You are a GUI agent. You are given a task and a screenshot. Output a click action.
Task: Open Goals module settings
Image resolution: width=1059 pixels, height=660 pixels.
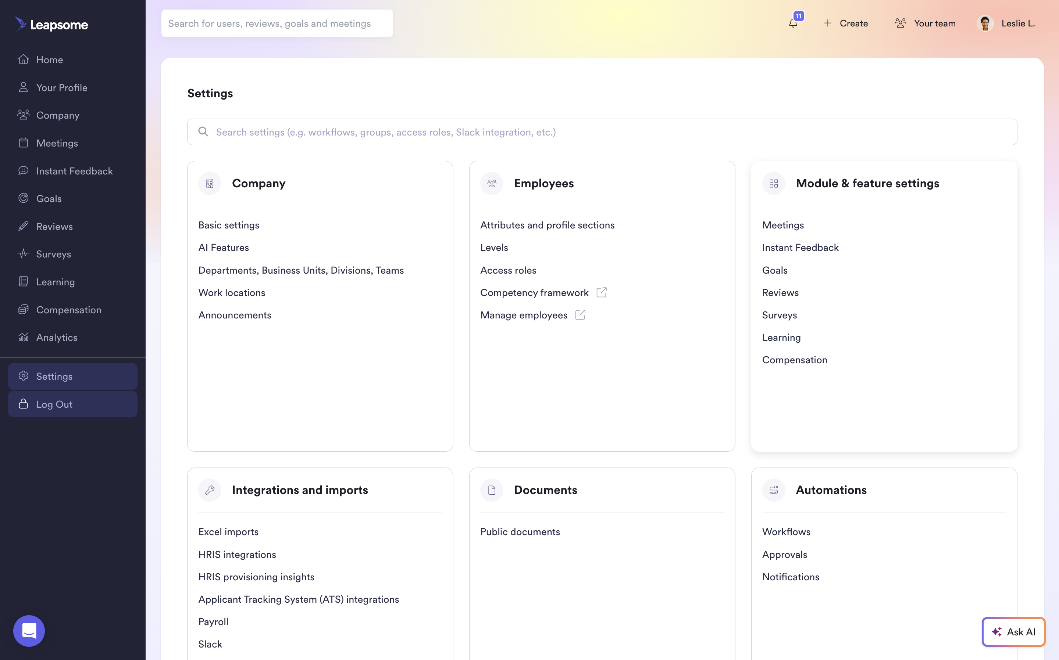[x=775, y=270]
